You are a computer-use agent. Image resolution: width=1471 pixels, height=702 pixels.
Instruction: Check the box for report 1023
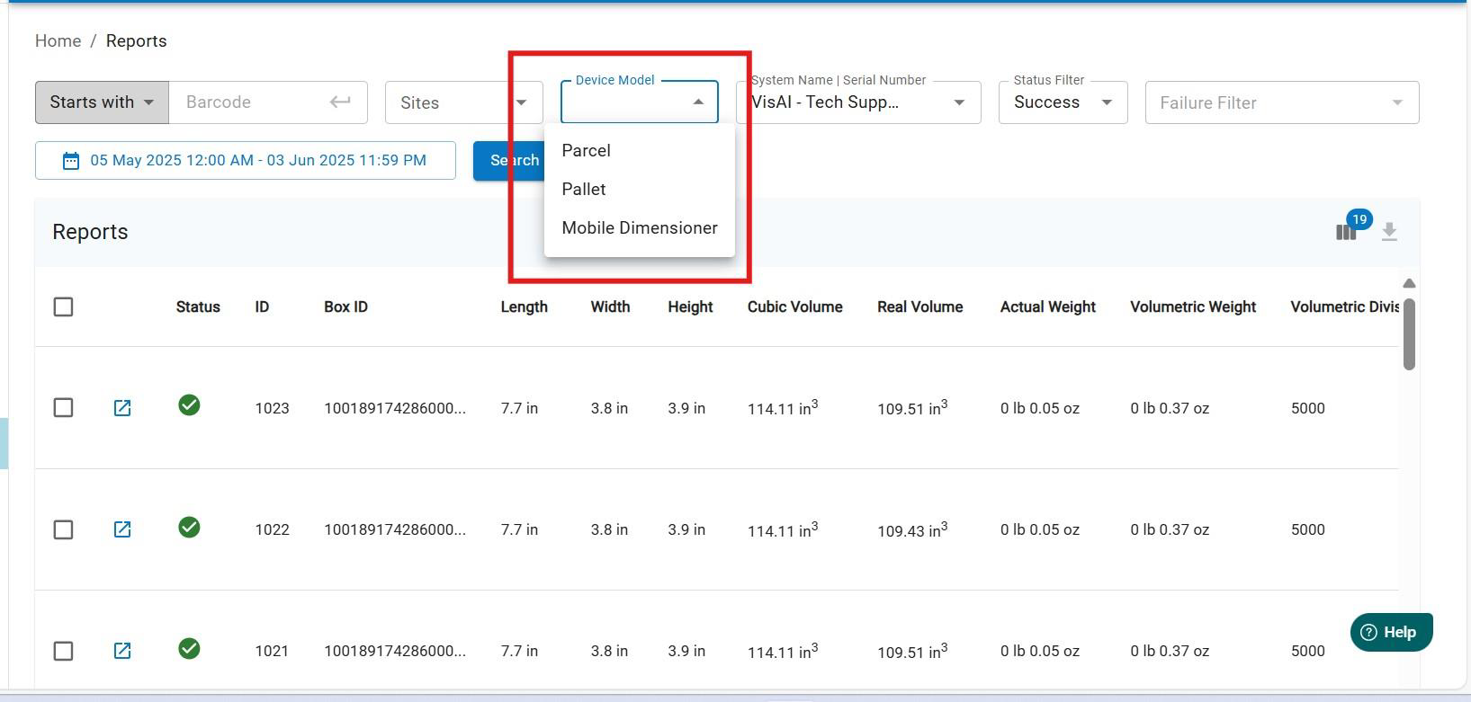[x=63, y=408]
